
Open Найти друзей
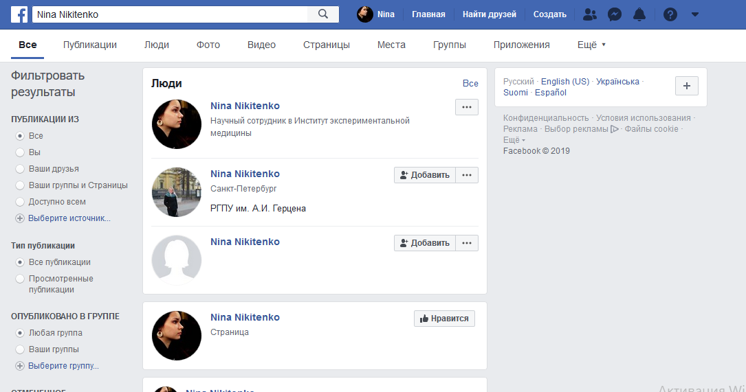[x=489, y=14]
